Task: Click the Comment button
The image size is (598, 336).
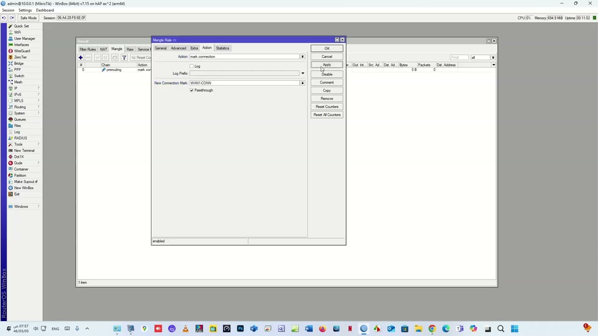Action: click(x=327, y=83)
